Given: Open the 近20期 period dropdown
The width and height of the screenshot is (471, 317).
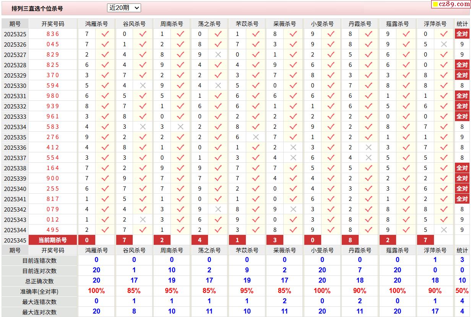Looking at the screenshot, I should coord(124,8).
